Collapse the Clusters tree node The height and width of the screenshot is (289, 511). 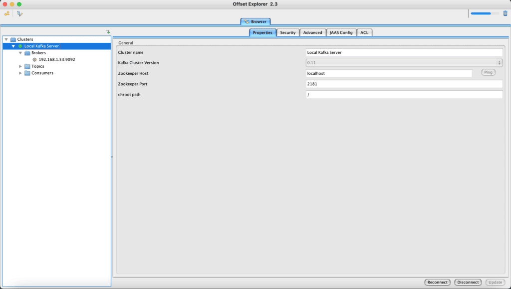click(6, 39)
